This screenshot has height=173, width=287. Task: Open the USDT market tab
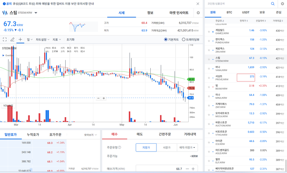[246, 13]
